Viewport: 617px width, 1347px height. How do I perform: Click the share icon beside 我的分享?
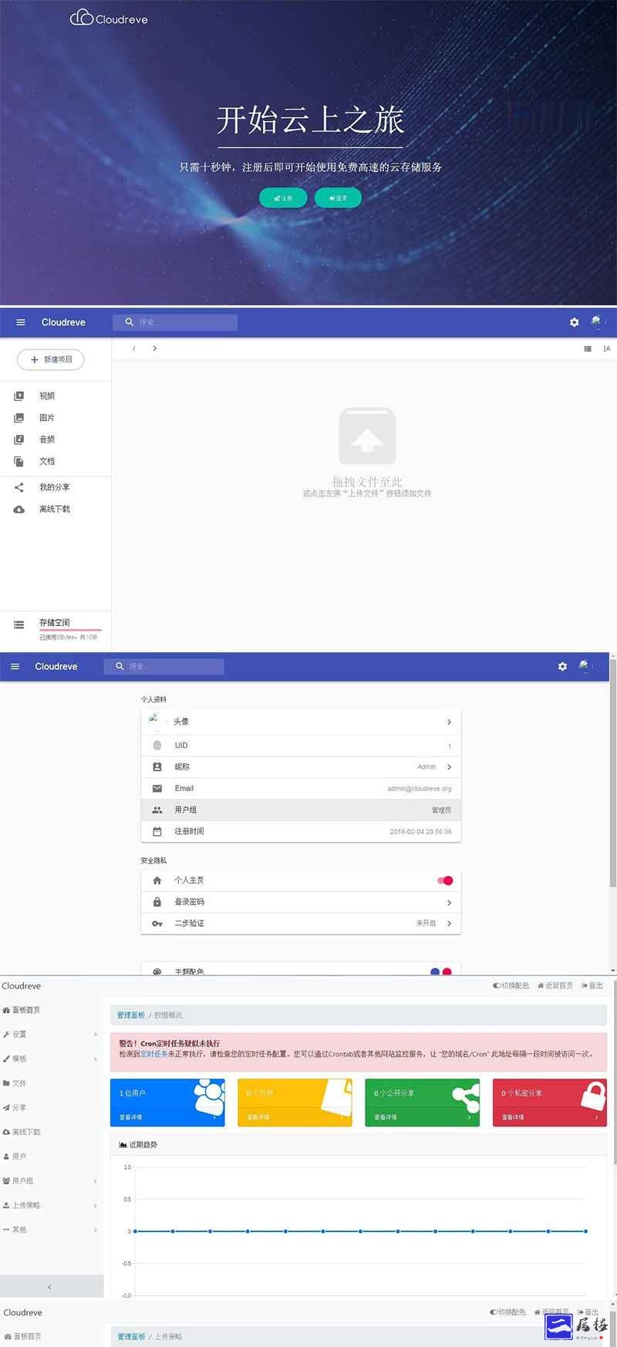pos(19,487)
